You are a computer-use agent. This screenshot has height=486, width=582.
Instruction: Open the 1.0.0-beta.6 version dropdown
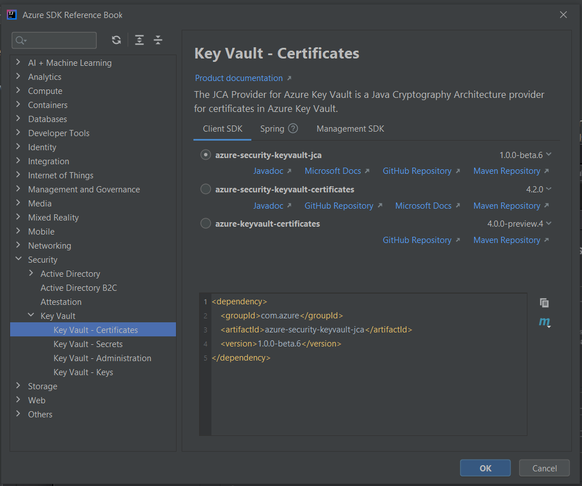(x=549, y=154)
